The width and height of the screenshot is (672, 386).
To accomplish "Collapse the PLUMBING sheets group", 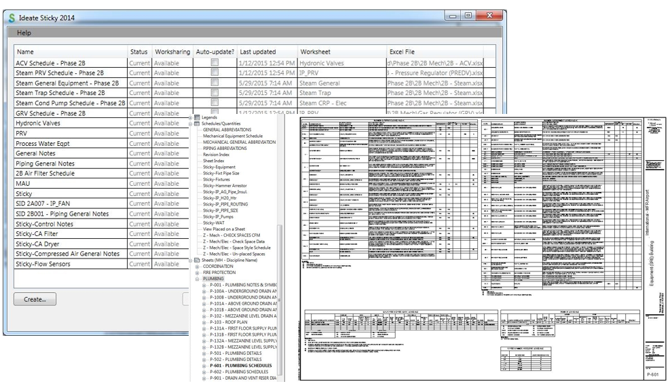I will coord(197,279).
